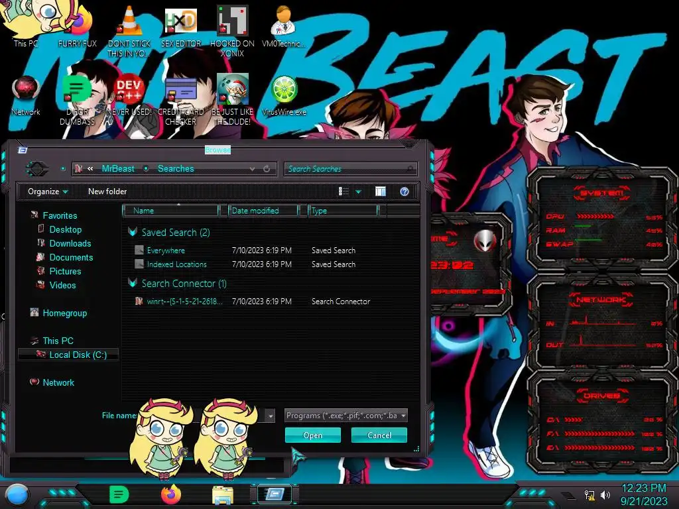The height and width of the screenshot is (509, 679).
Task: Show the preview pane icon
Action: click(x=380, y=192)
